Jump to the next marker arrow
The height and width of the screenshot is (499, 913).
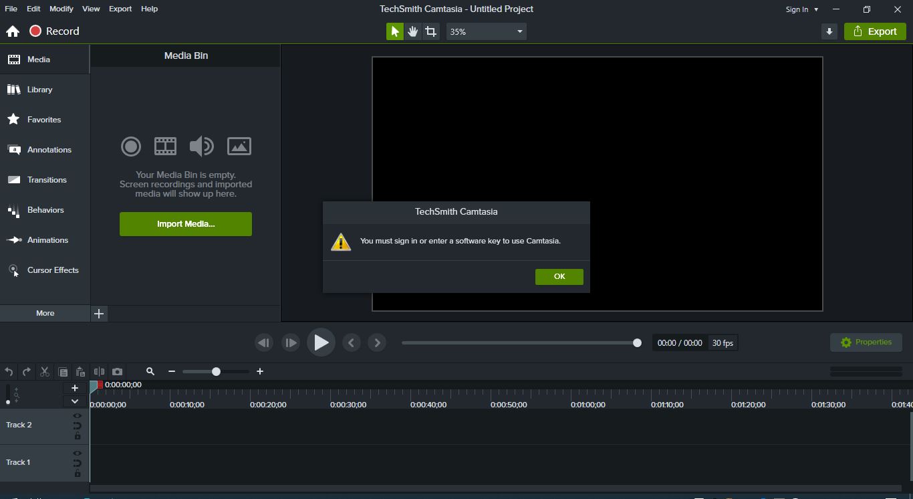pyautogui.click(x=377, y=342)
